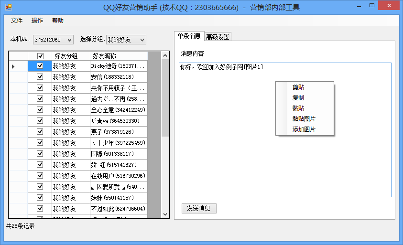Click the friend list scroll down arrow
Screen dimensions: 403x245
point(165,214)
